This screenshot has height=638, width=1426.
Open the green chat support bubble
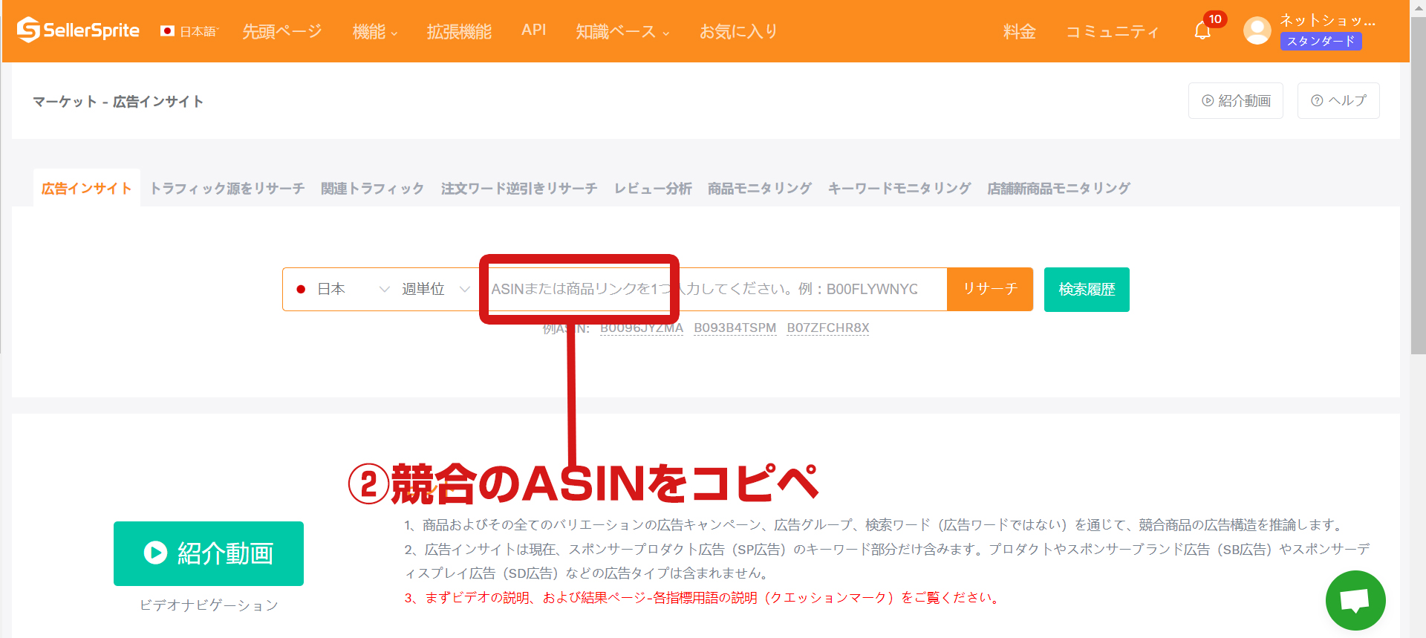tap(1355, 600)
